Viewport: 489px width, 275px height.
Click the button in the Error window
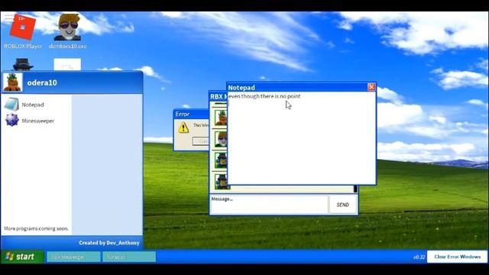(x=200, y=141)
